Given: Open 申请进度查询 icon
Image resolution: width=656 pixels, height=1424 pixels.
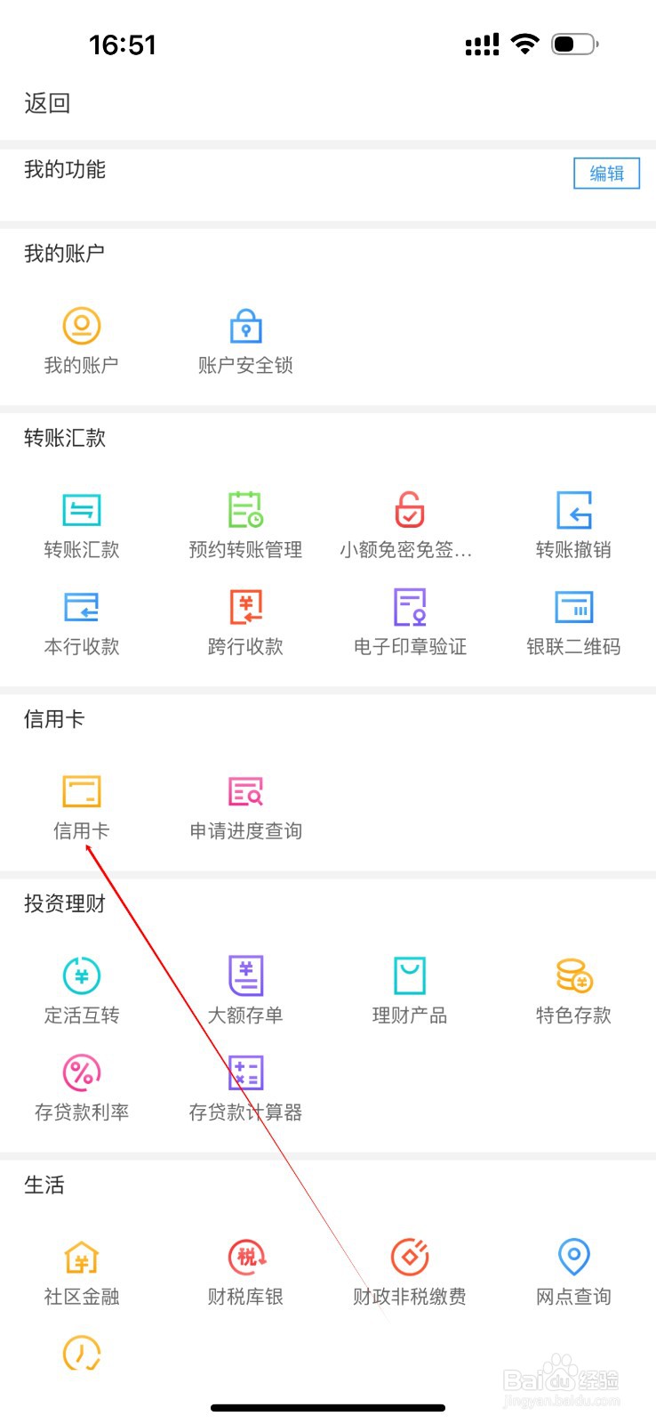Looking at the screenshot, I should (x=246, y=791).
